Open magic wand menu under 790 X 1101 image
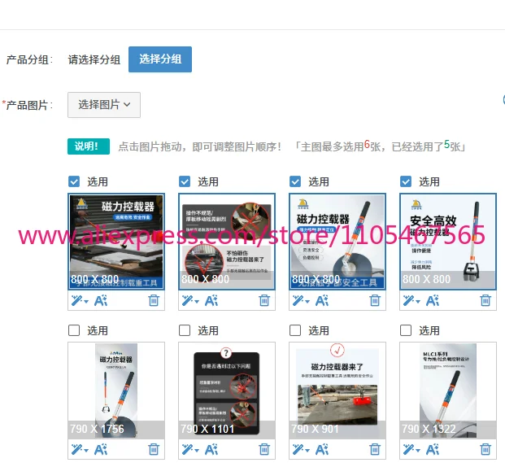 point(190,449)
